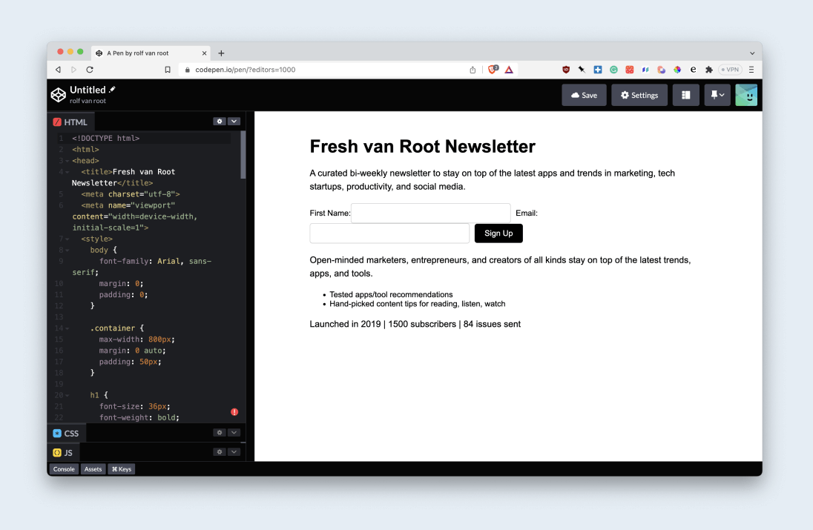Open the extensions puzzle menu
This screenshot has height=530, width=813.
(x=709, y=70)
